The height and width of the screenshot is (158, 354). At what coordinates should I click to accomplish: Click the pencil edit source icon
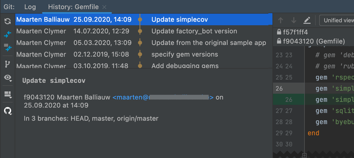pos(307,20)
